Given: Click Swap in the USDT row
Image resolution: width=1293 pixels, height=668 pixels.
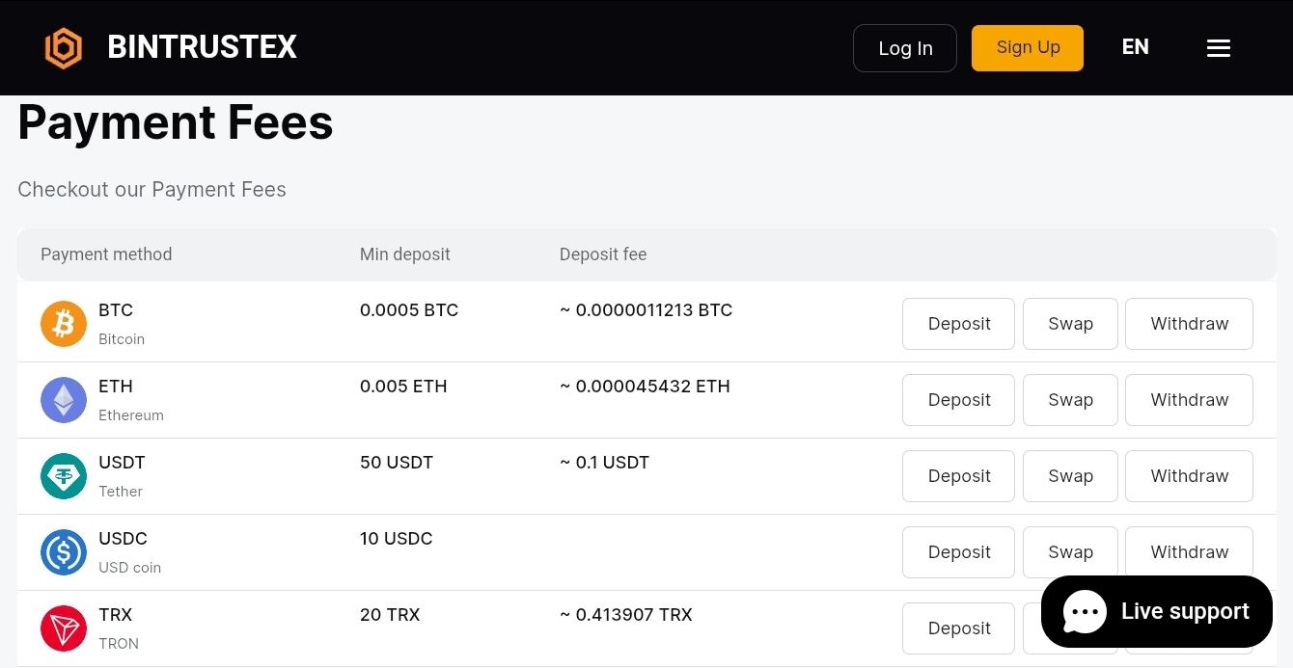Looking at the screenshot, I should (1070, 476).
